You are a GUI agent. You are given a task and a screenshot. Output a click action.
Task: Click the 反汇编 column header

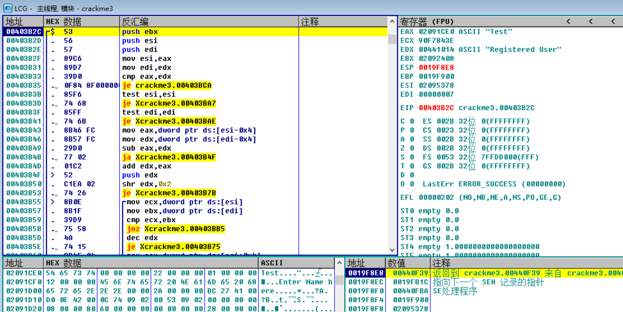coord(209,22)
